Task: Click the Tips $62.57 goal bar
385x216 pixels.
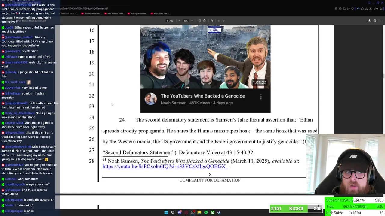Action: point(355,206)
